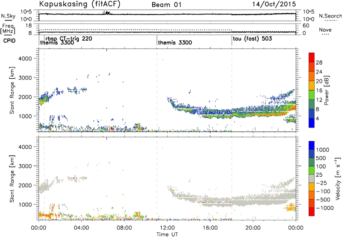
Task: Click the 'N.Sky' legend label
Action: click(x=8, y=16)
